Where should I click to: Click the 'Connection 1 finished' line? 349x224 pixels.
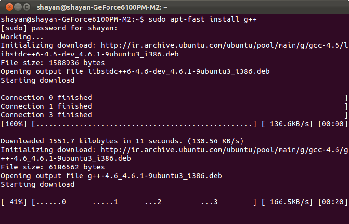(x=46, y=106)
